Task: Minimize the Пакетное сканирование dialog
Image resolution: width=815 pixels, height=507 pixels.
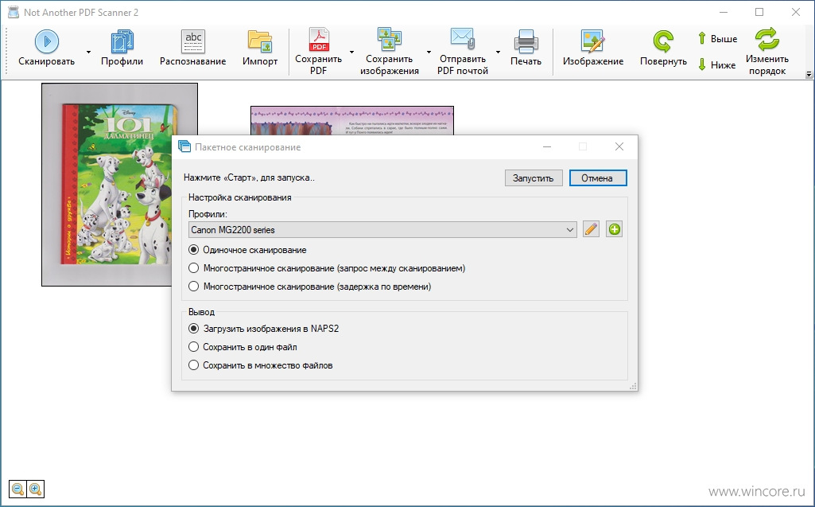Action: coord(547,146)
